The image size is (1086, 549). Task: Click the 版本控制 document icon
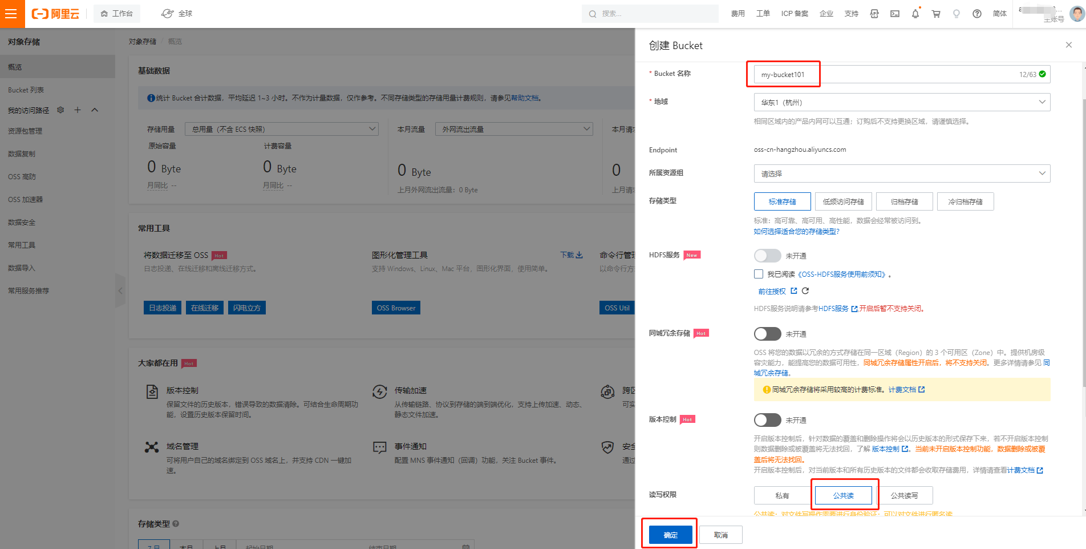click(x=152, y=391)
